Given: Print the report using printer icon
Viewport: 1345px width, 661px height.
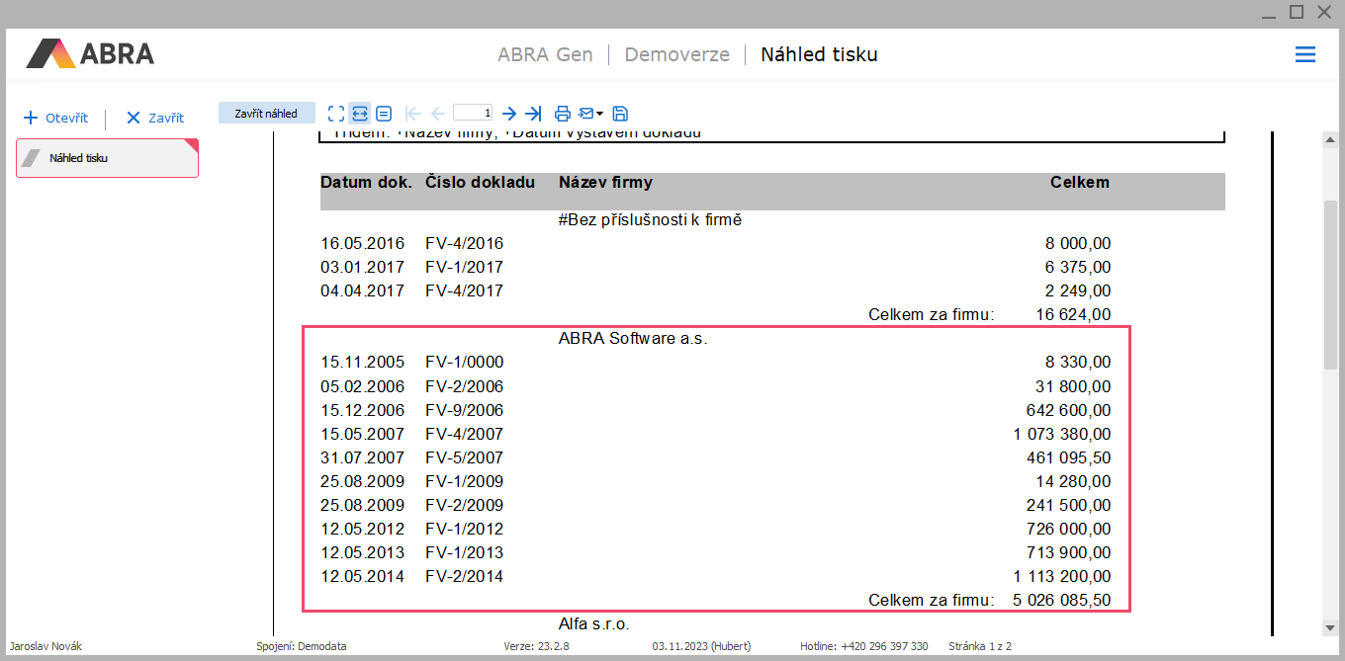Looking at the screenshot, I should pyautogui.click(x=563, y=114).
